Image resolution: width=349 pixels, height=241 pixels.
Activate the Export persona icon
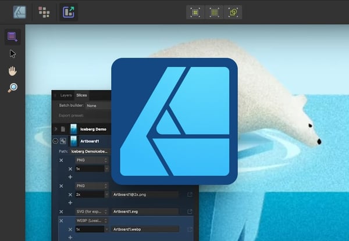click(69, 12)
